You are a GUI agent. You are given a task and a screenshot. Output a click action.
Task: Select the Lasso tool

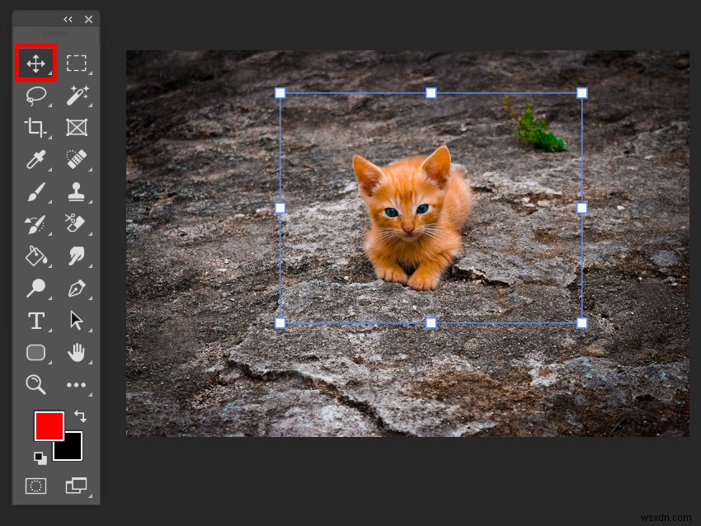click(35, 96)
